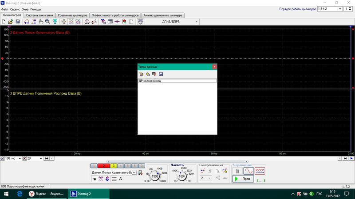This screenshot has height=199, width=355.
Task: Click the filter funnel toolbar icon
Action: pyautogui.click(x=103, y=22)
